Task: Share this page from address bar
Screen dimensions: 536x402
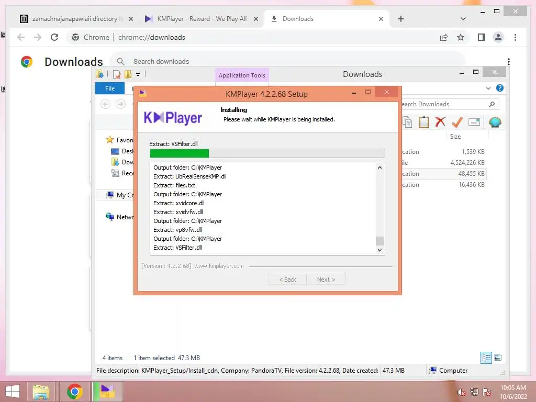Action: (444, 37)
